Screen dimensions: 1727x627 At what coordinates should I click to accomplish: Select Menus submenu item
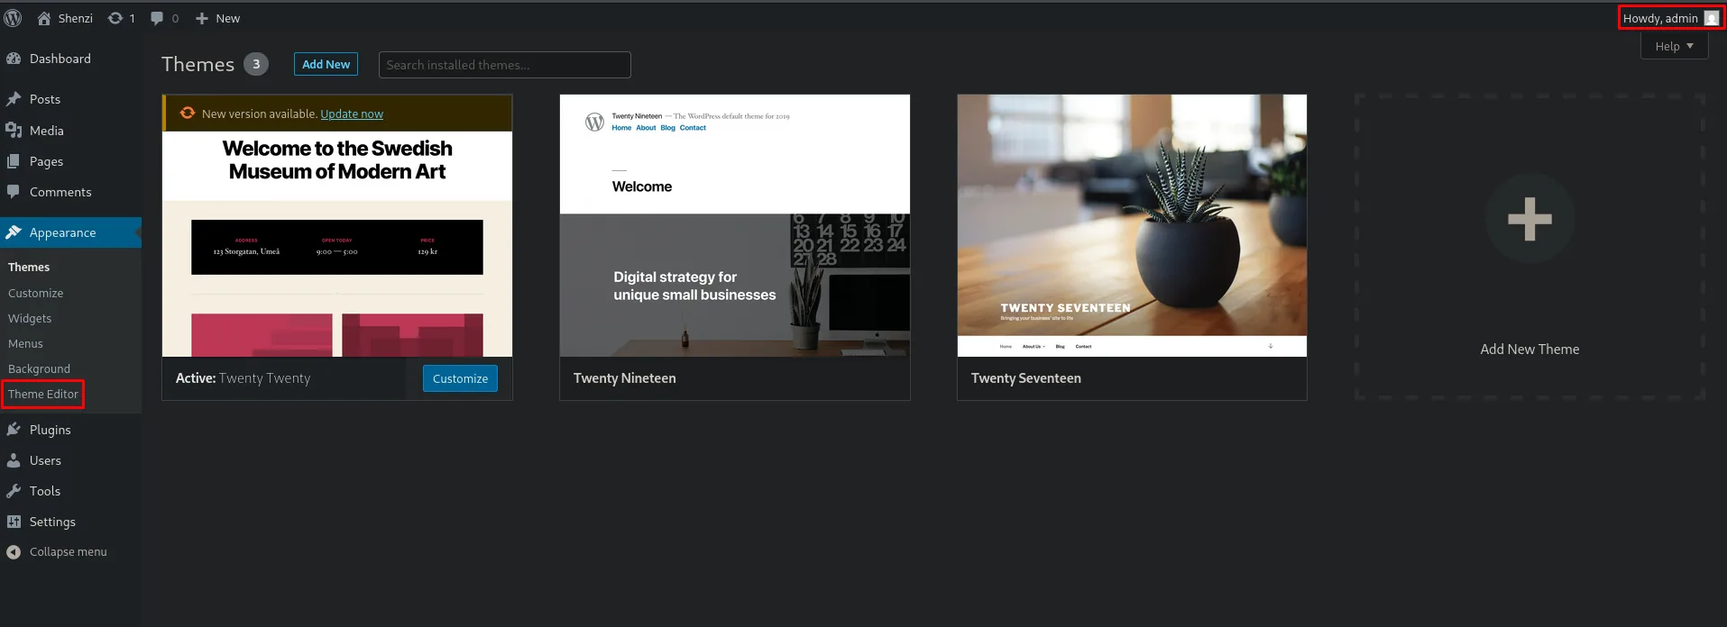pyautogui.click(x=25, y=343)
